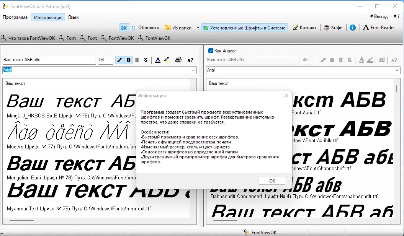Open Что такое FontViewOK link
This screenshot has width=404, height=236.
tap(28, 38)
